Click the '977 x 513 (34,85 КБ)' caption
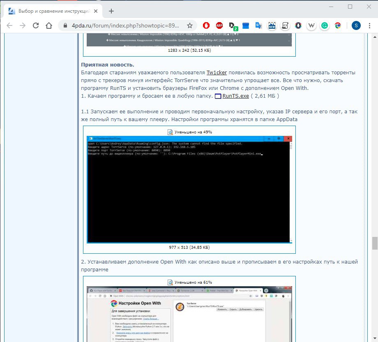378x342 pixels. [189, 247]
